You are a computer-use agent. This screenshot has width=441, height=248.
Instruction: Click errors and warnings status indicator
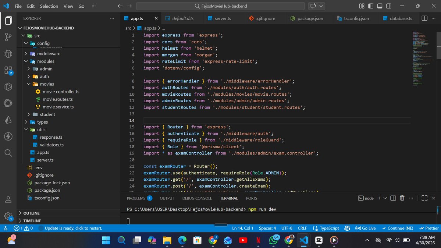coord(23,228)
